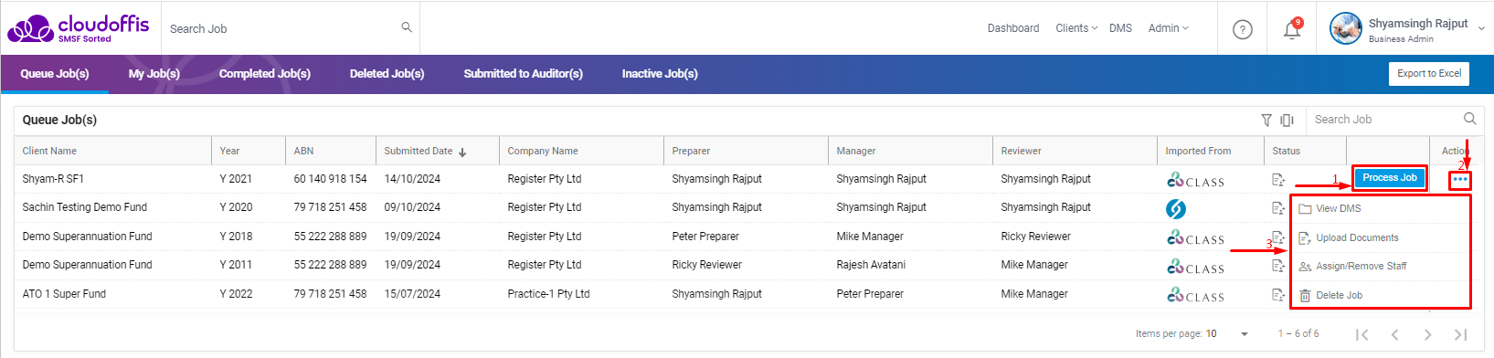
Task: Open the help question mark icon
Action: (x=1243, y=29)
